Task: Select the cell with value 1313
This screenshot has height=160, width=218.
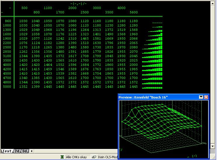Action: point(97,30)
